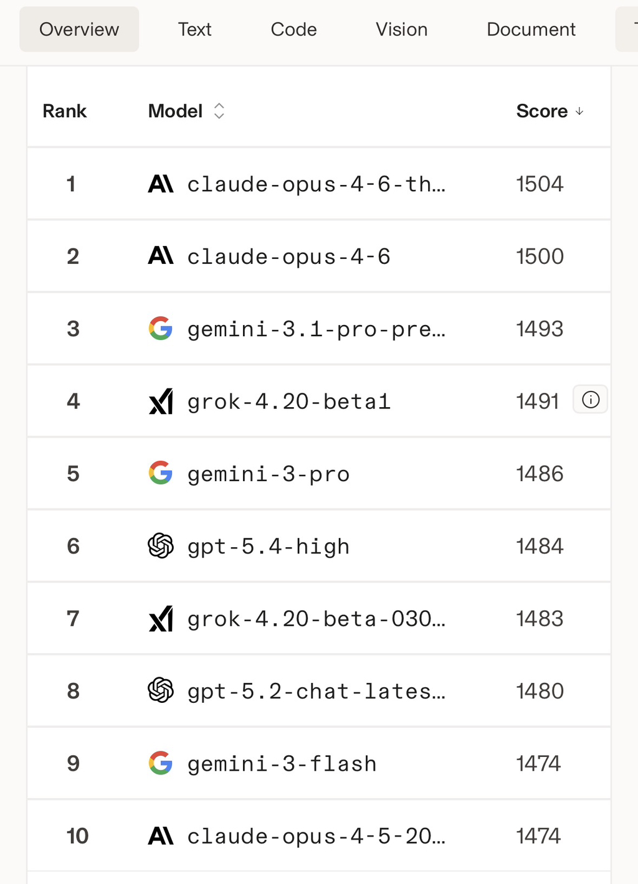Switch to the Document tab
Viewport: 638px width, 884px height.
(x=530, y=29)
